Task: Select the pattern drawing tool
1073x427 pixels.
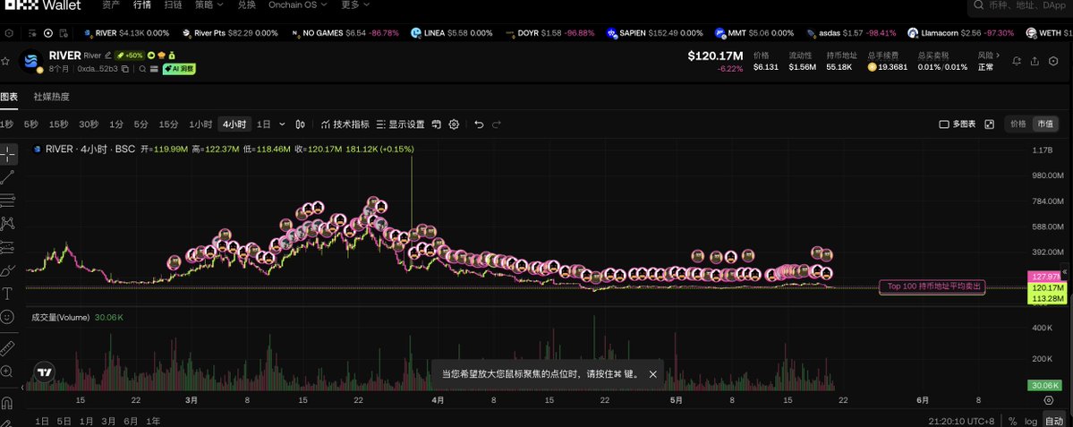Action: (7, 223)
